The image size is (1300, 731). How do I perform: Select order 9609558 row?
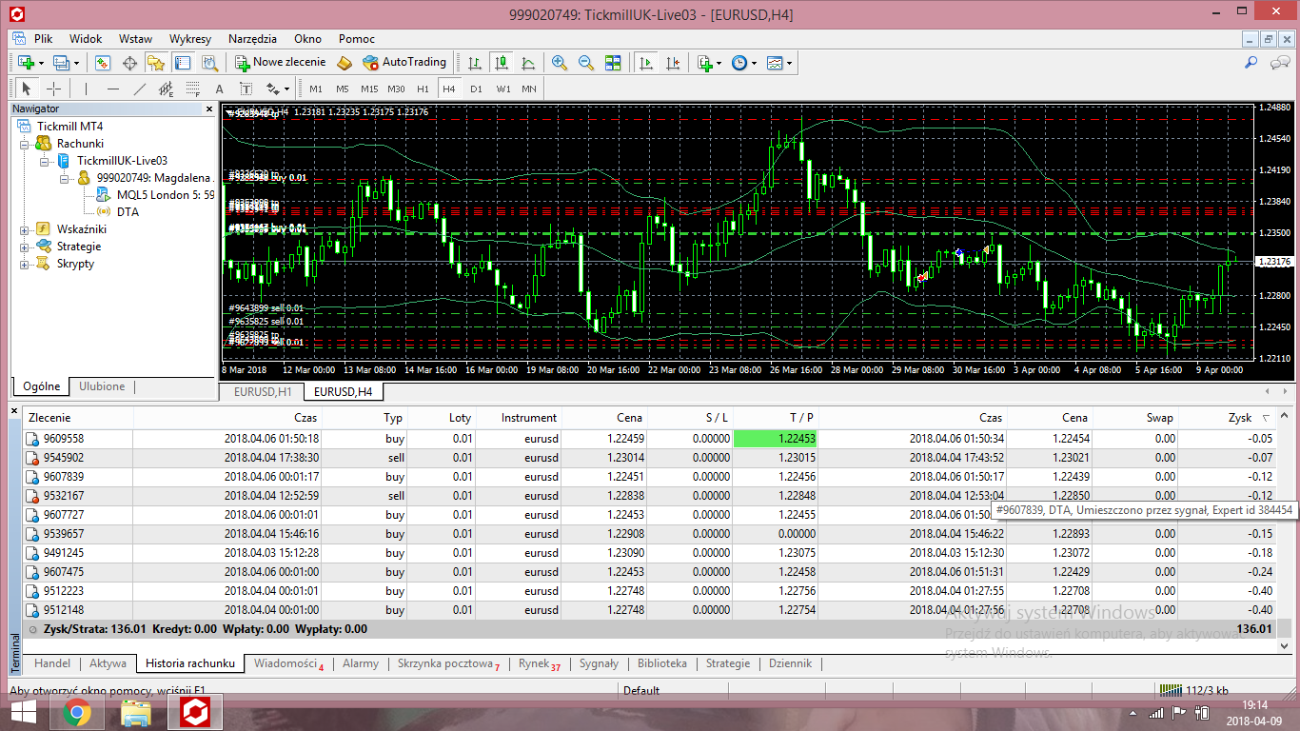(650, 439)
